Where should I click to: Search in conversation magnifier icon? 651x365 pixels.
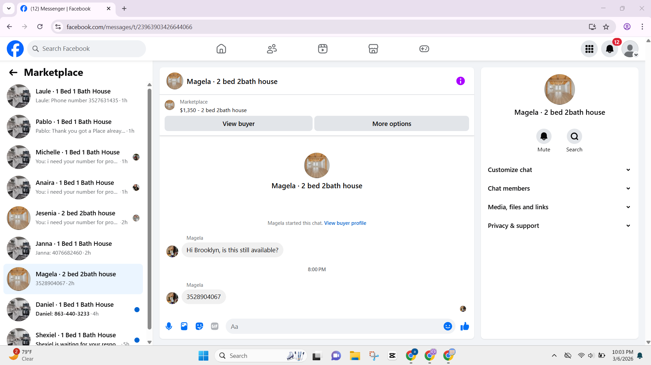click(574, 136)
